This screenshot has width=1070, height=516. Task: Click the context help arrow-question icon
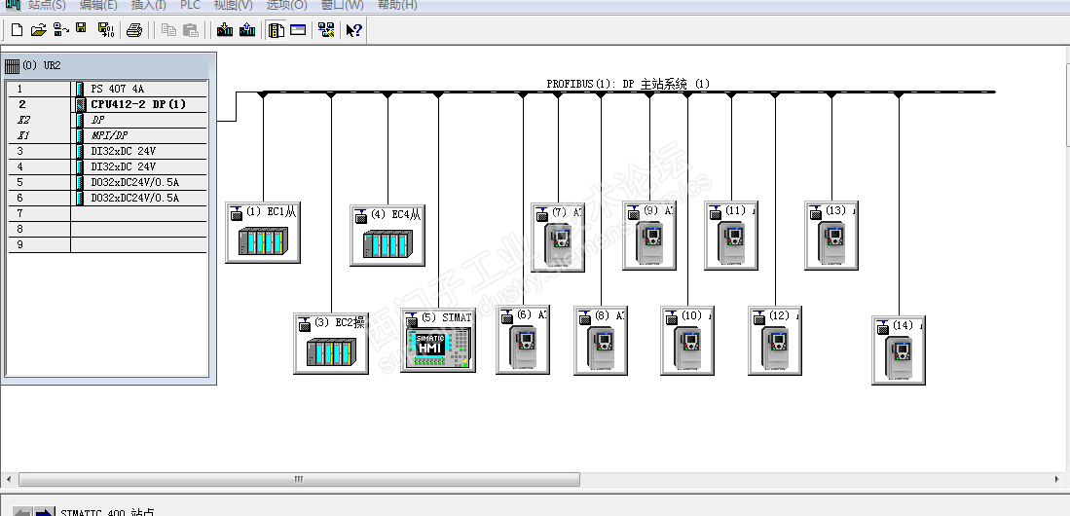353,30
